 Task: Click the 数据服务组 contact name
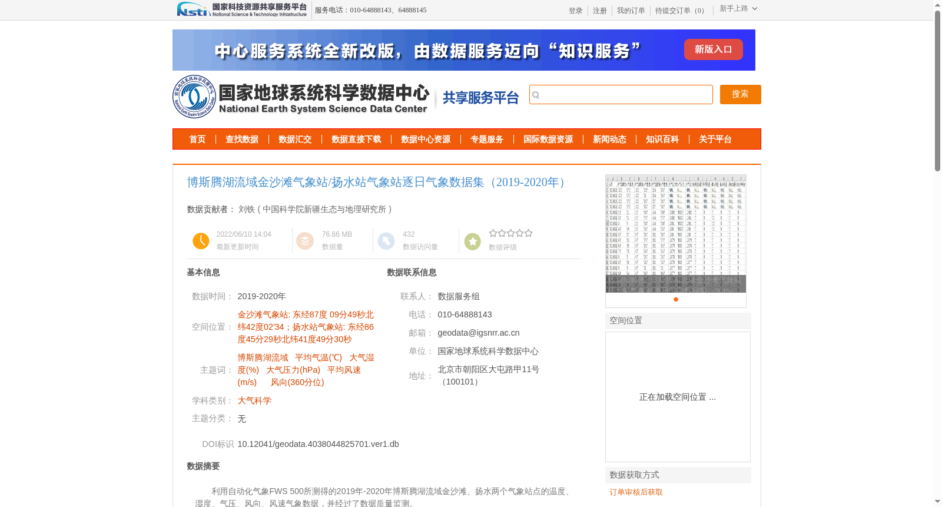click(x=459, y=296)
